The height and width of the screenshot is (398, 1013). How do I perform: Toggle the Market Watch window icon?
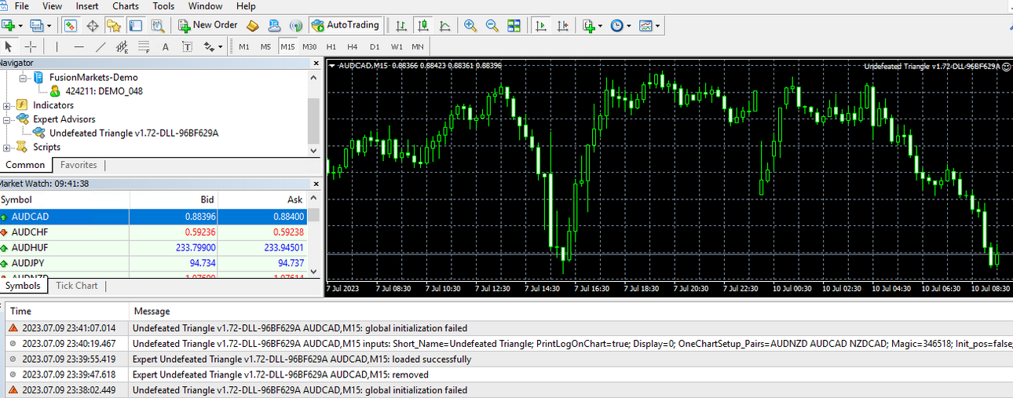(x=71, y=25)
